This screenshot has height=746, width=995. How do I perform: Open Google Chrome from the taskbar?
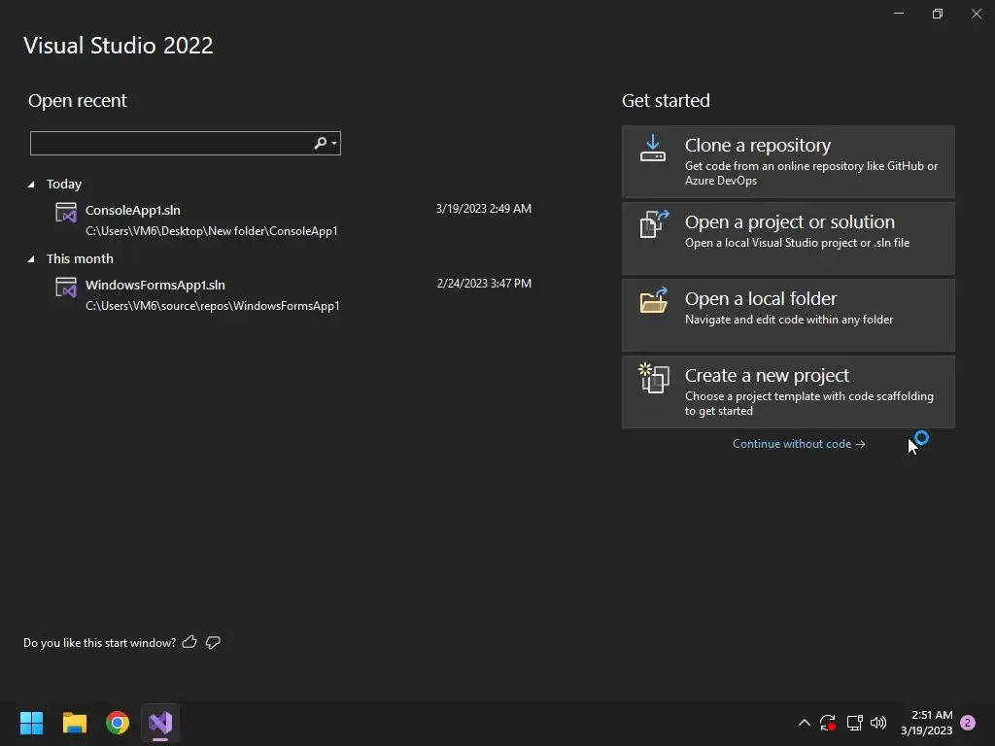pyautogui.click(x=118, y=723)
